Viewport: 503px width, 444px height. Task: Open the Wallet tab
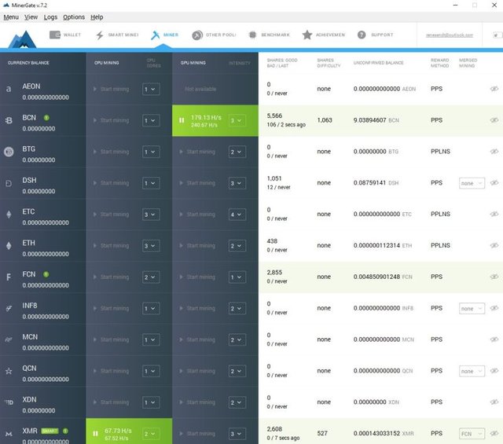coord(64,35)
